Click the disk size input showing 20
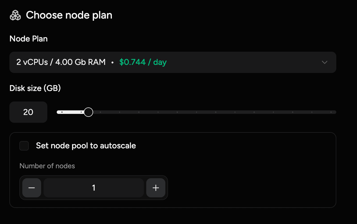The image size is (357, 224). coord(28,112)
